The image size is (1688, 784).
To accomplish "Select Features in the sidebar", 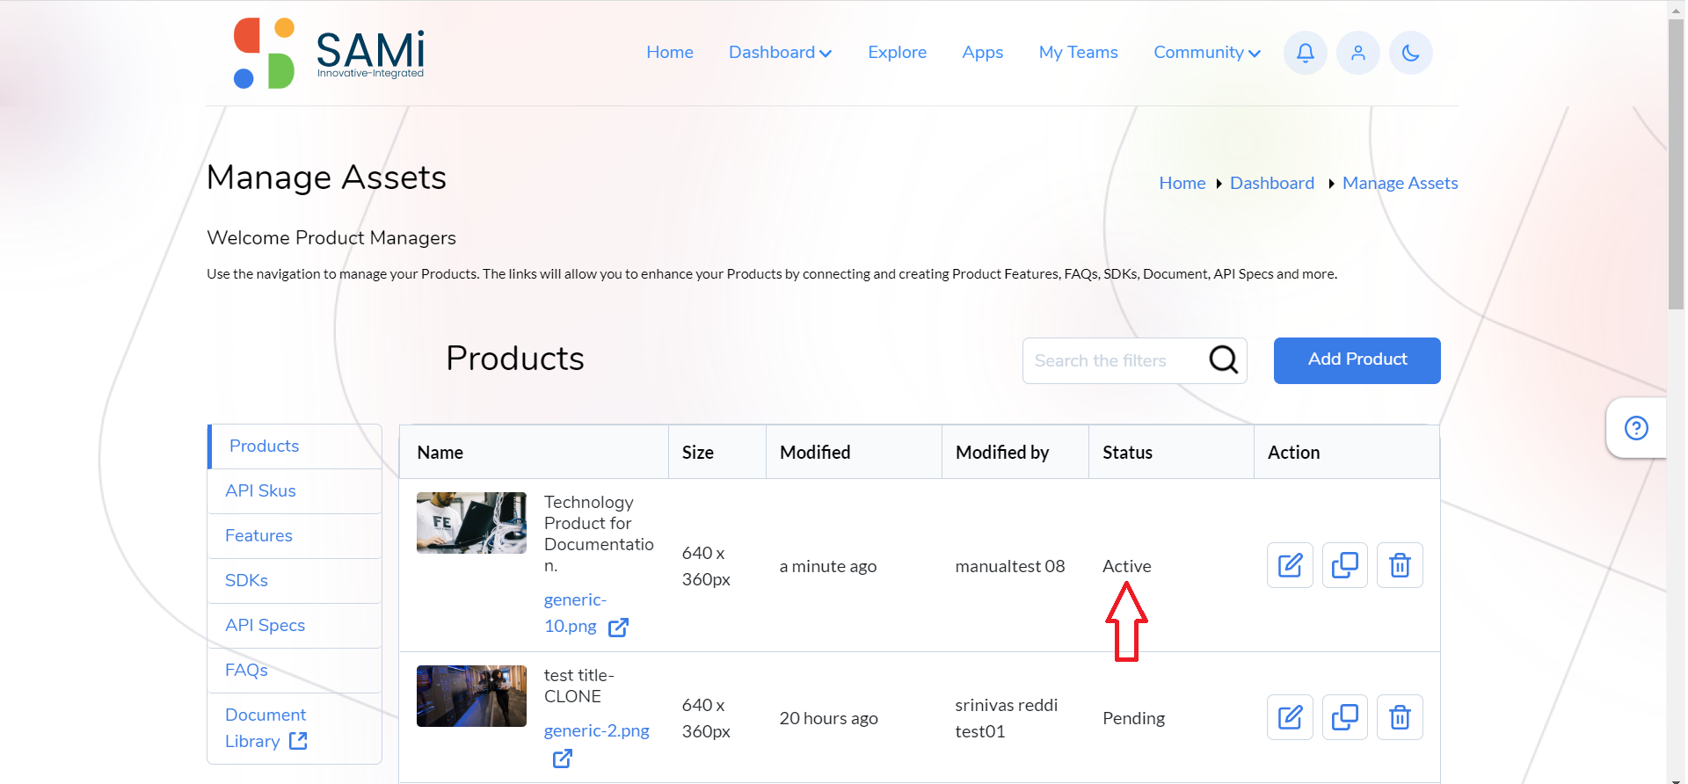I will pos(295,536).
